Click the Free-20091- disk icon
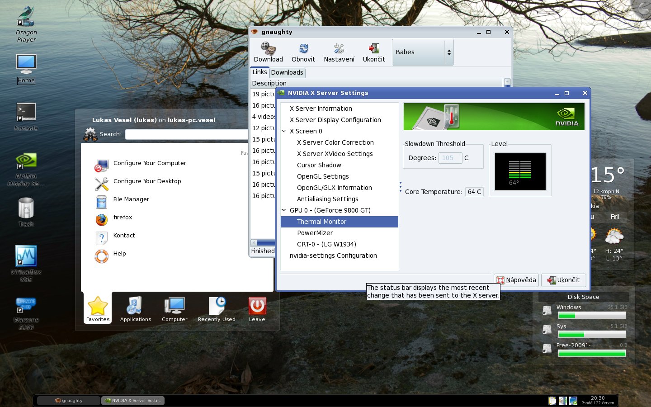 point(547,348)
